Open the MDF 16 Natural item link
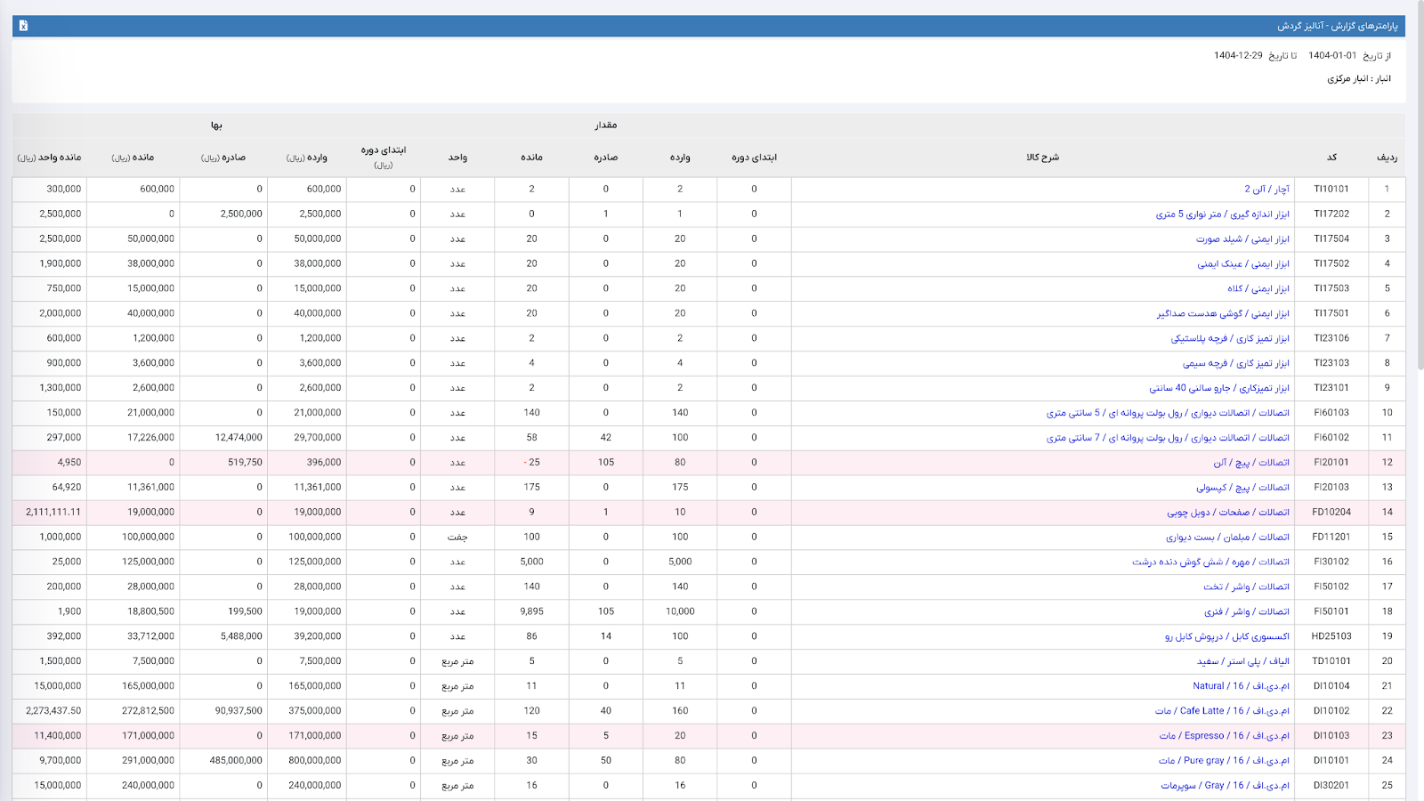 pyautogui.click(x=1241, y=686)
